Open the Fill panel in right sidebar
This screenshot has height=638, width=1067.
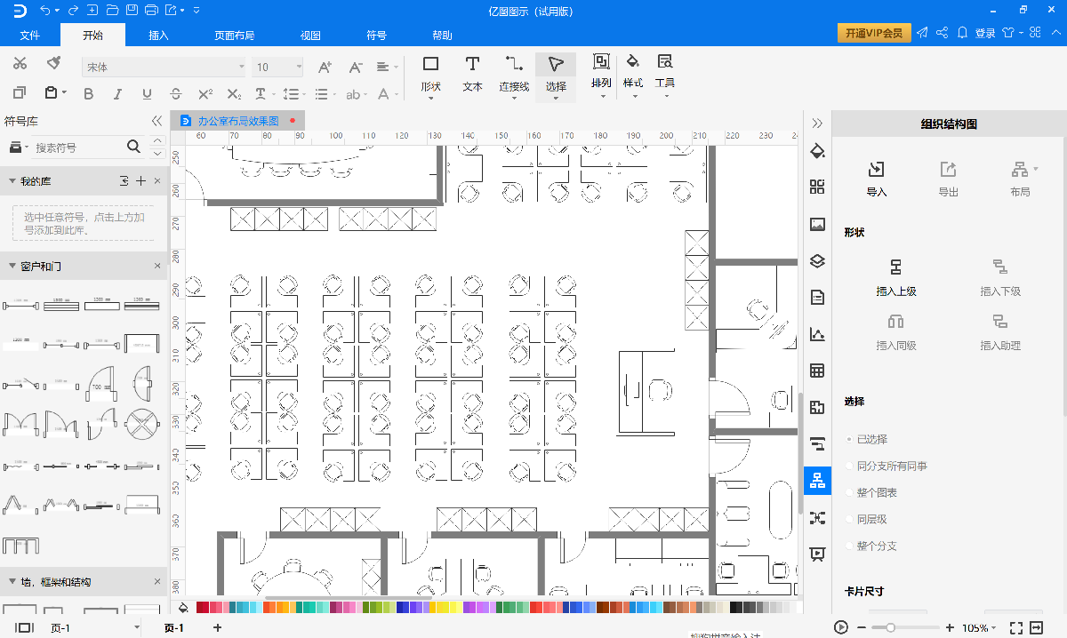[818, 150]
